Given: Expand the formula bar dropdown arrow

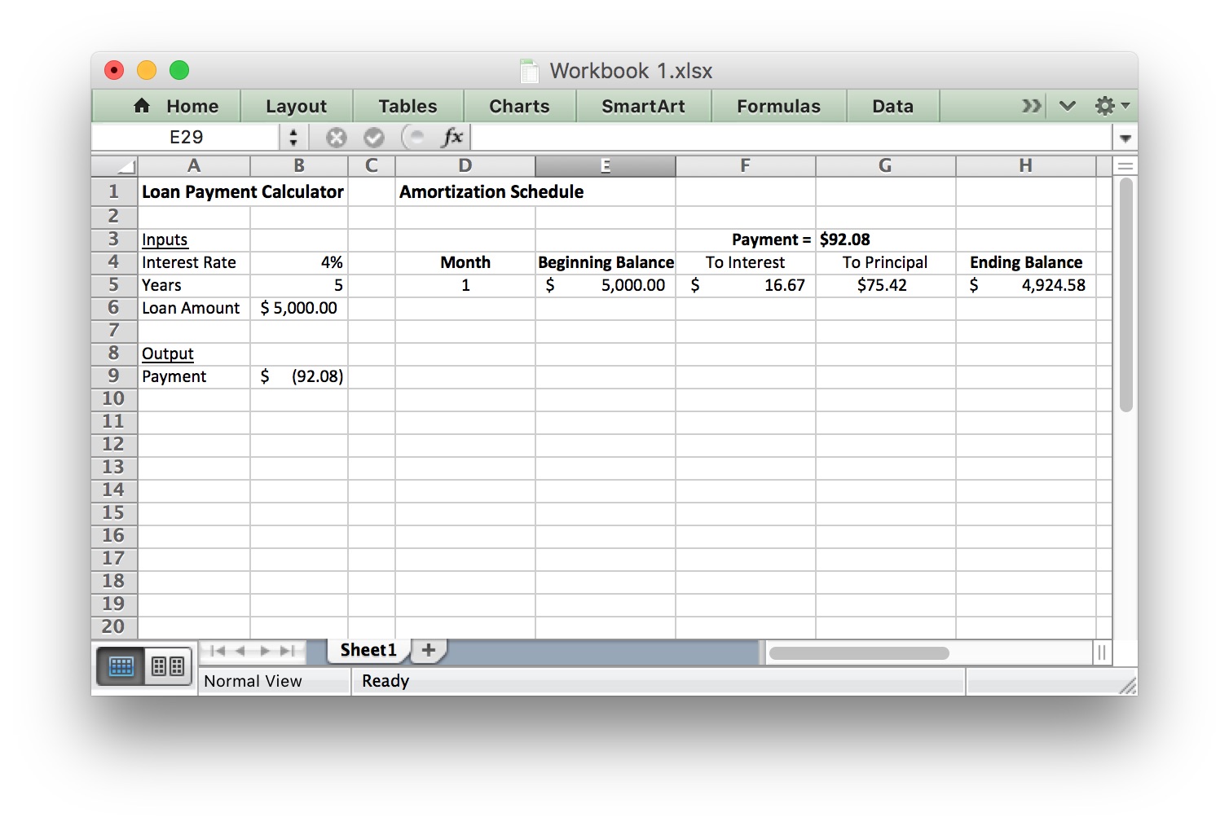Looking at the screenshot, I should tap(1125, 138).
